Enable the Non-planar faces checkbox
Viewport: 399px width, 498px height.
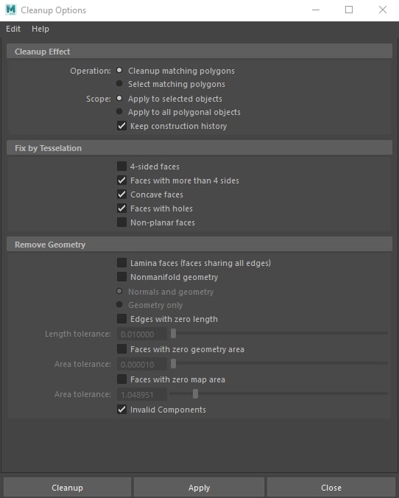coord(121,222)
